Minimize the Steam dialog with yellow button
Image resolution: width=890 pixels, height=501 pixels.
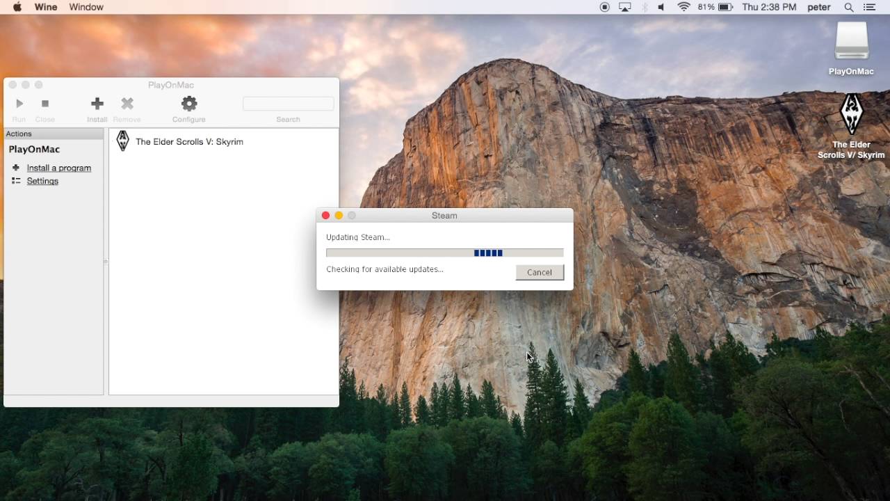(339, 216)
